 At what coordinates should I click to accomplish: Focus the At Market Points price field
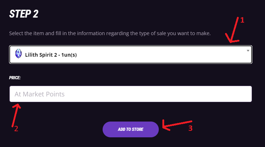click(131, 94)
